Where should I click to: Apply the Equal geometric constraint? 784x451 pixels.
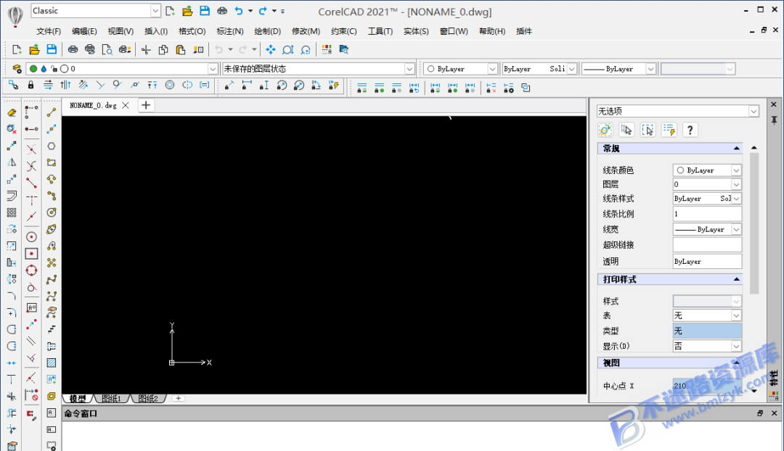point(205,86)
